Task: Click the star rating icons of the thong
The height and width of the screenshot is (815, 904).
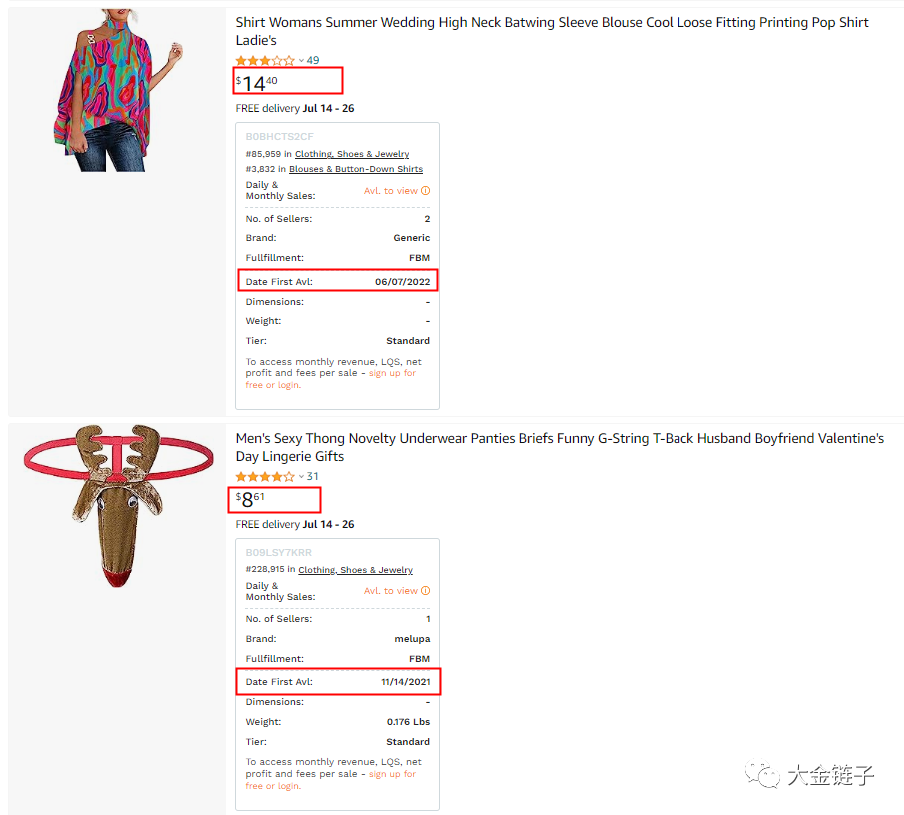Action: (x=265, y=477)
